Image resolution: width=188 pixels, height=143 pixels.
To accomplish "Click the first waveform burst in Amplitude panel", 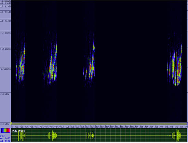I will click(x=21, y=136).
